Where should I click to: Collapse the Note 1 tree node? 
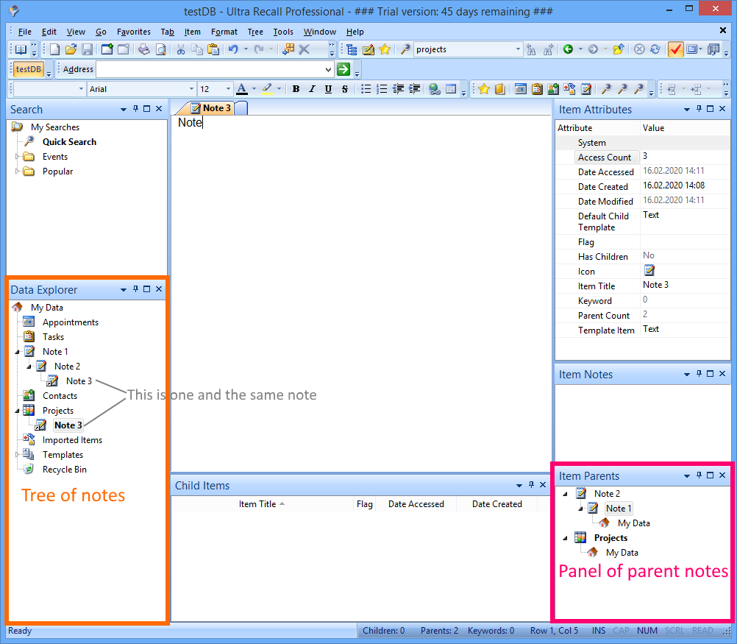(17, 352)
